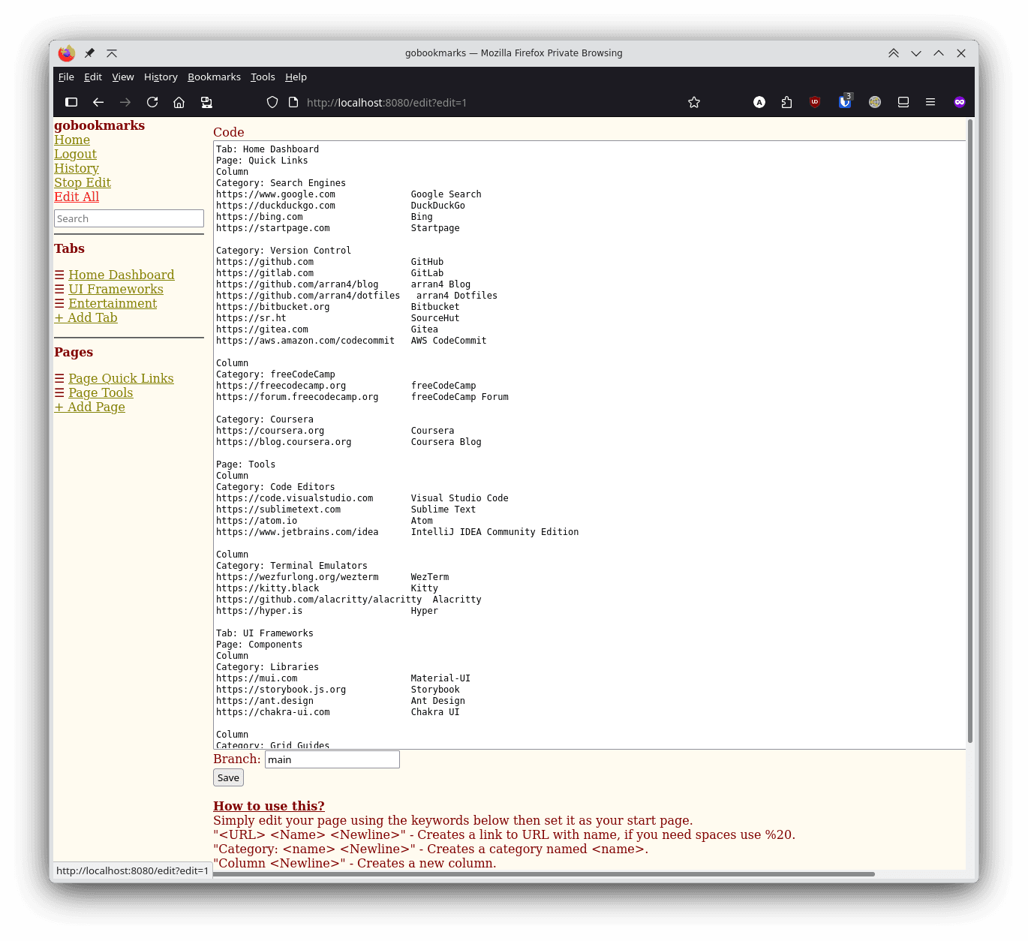Focus the Branch text field
Image resolution: width=1028 pixels, height=941 pixels.
[x=332, y=759]
